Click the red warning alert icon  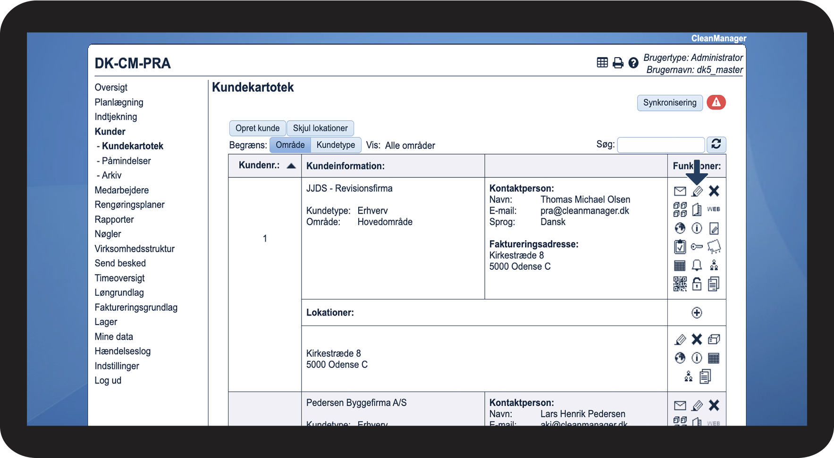pyautogui.click(x=716, y=102)
